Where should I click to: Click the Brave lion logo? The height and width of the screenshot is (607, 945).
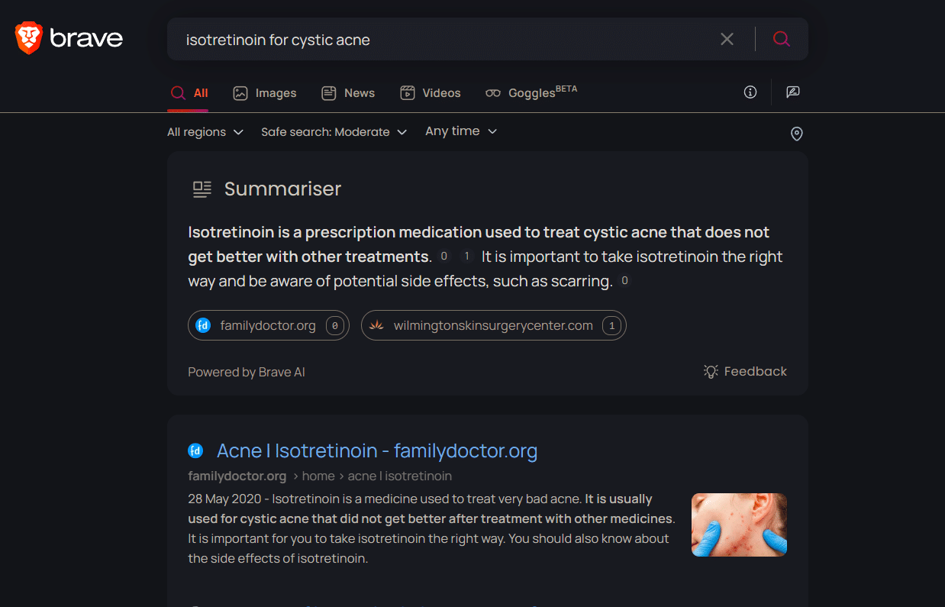pyautogui.click(x=29, y=38)
